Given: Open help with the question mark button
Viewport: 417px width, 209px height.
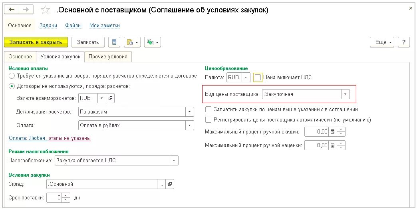Looking at the screenshot, I should (404, 42).
